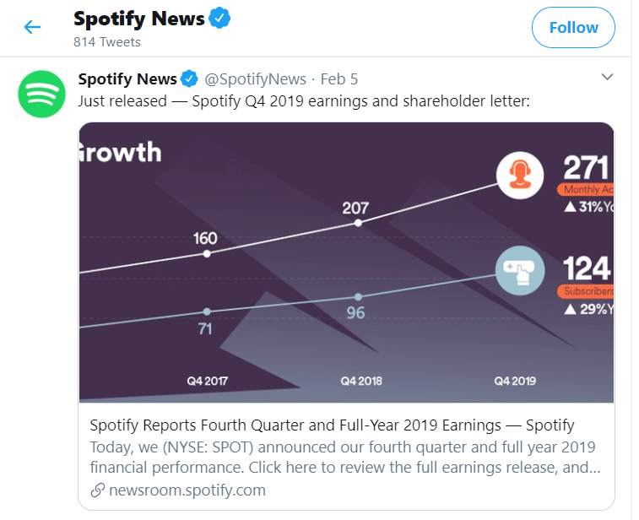Click the growth chart preview image

[346, 263]
